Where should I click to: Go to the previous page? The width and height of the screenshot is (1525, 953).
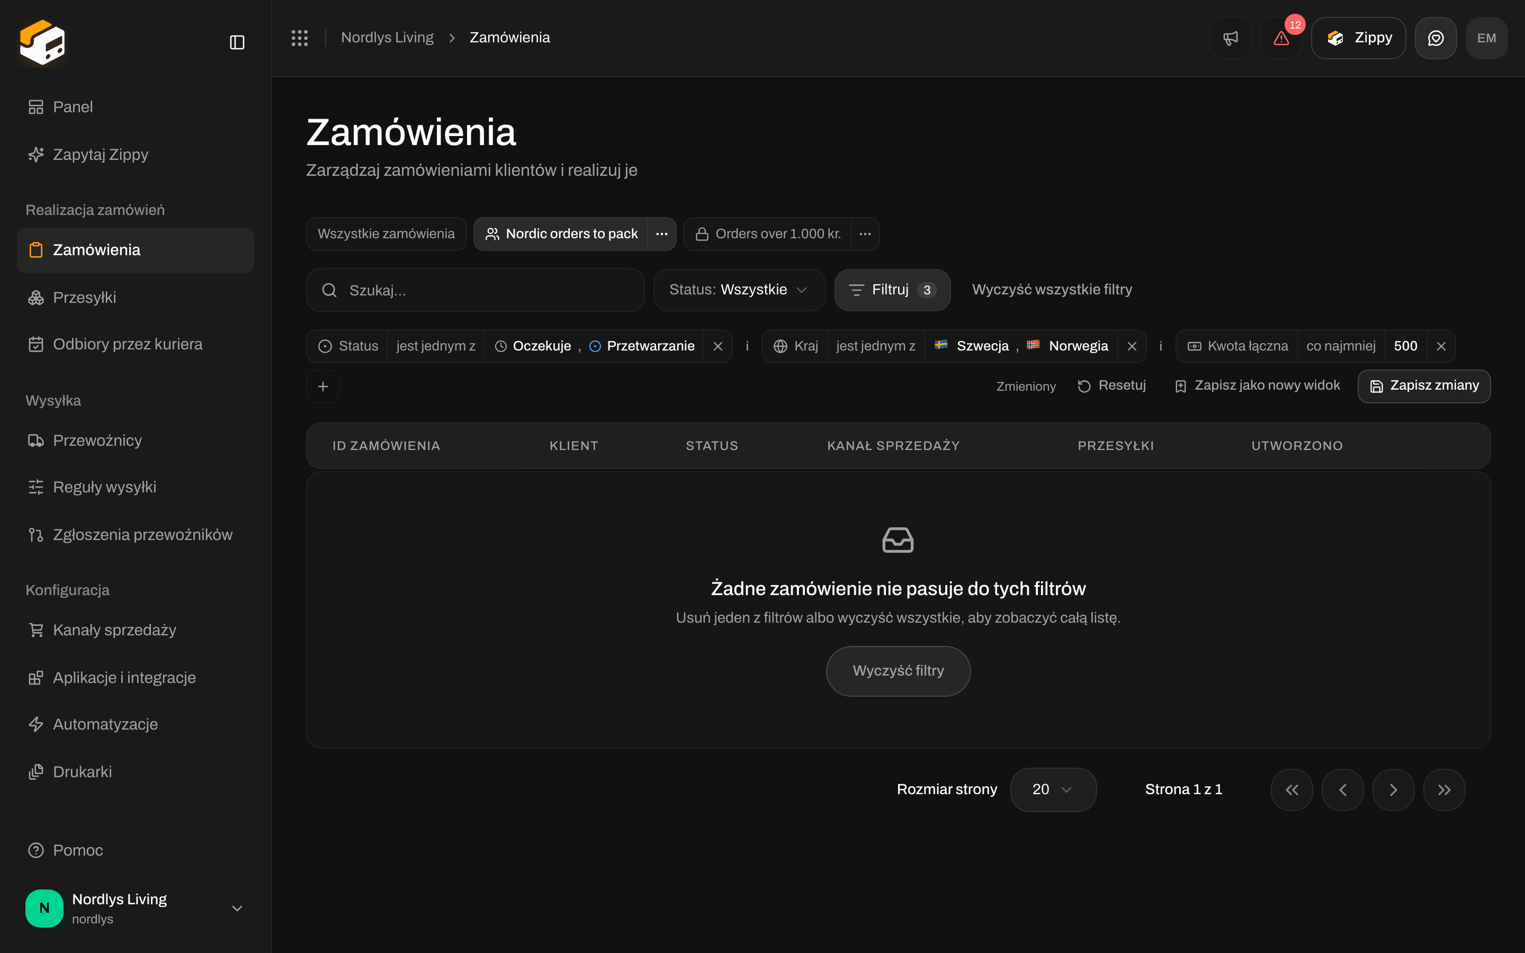click(x=1342, y=790)
